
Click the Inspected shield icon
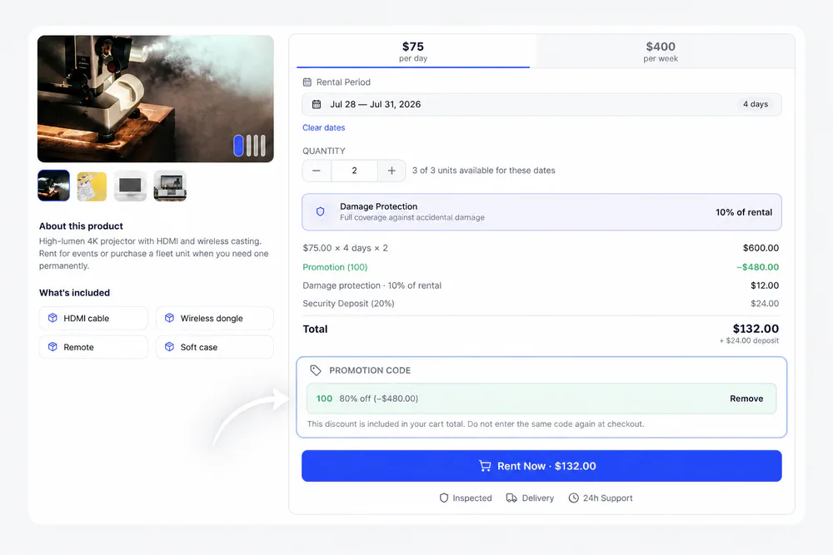pos(444,498)
